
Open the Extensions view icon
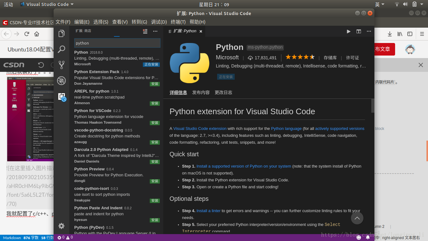62,97
